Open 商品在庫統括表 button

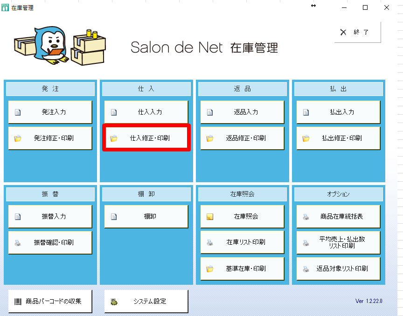(339, 217)
